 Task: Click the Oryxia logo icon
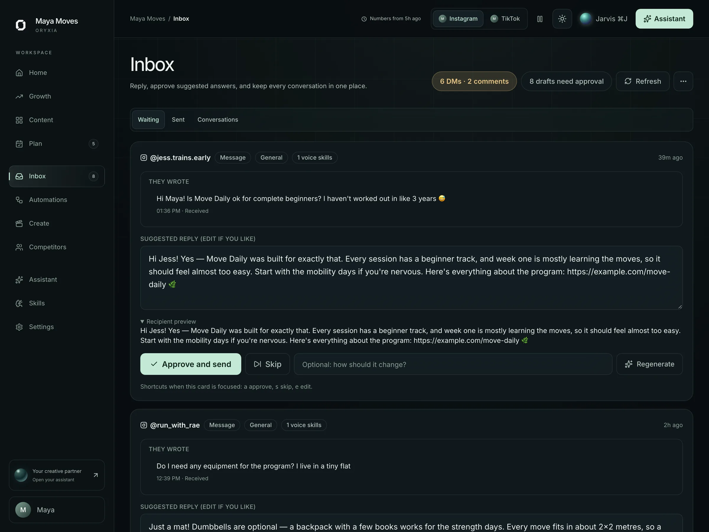21,25
